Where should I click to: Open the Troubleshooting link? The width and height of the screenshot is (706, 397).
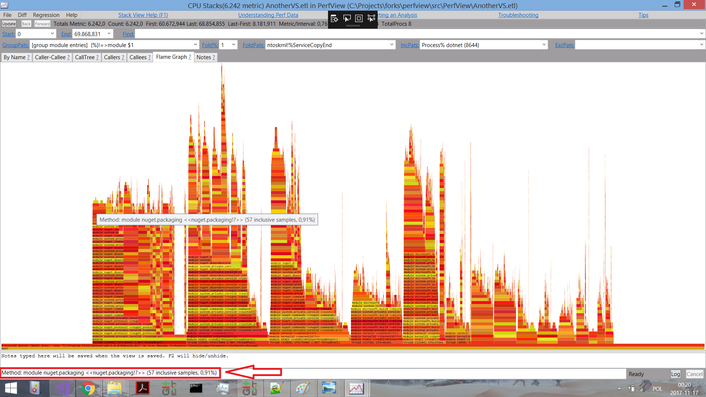click(x=518, y=15)
